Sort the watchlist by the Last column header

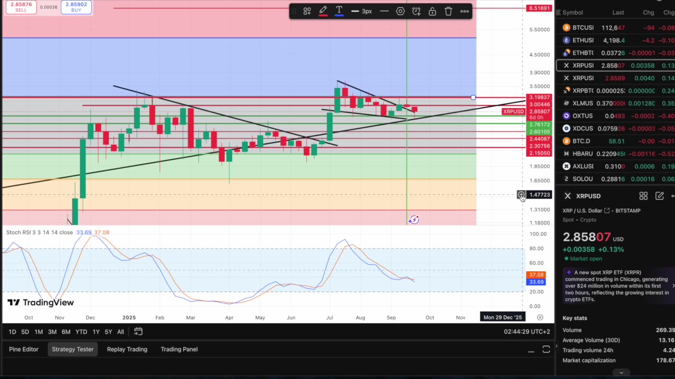click(x=618, y=13)
